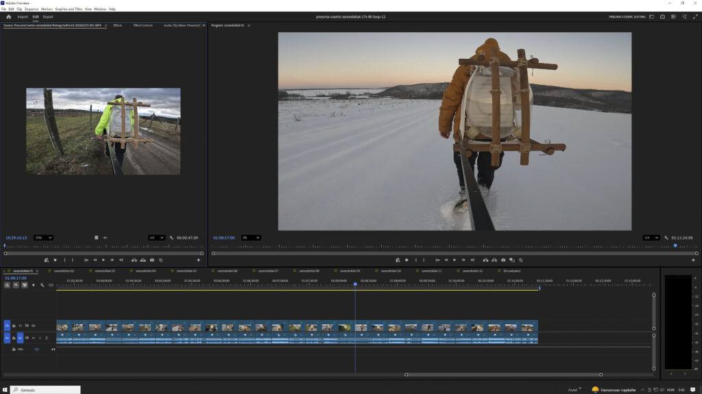
Task: Click Play in the Program monitor
Action: coord(454,260)
